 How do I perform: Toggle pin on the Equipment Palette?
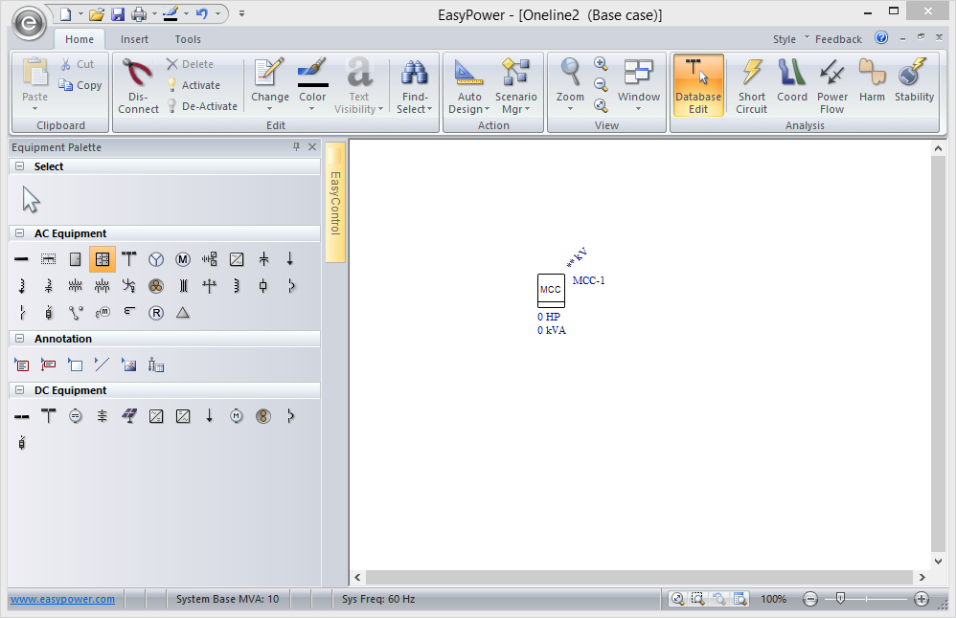click(296, 146)
